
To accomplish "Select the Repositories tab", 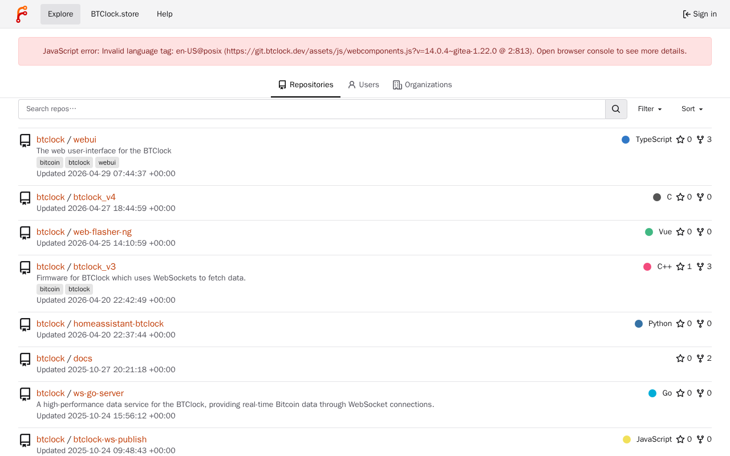I will click(306, 85).
